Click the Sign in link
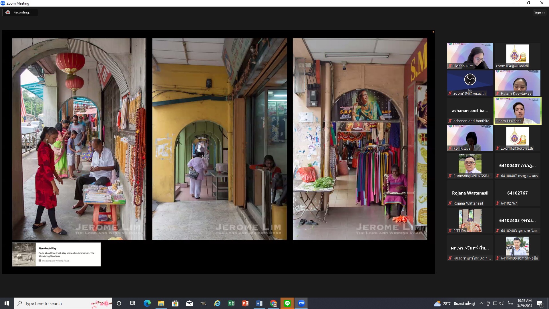The width and height of the screenshot is (549, 309). point(539,12)
